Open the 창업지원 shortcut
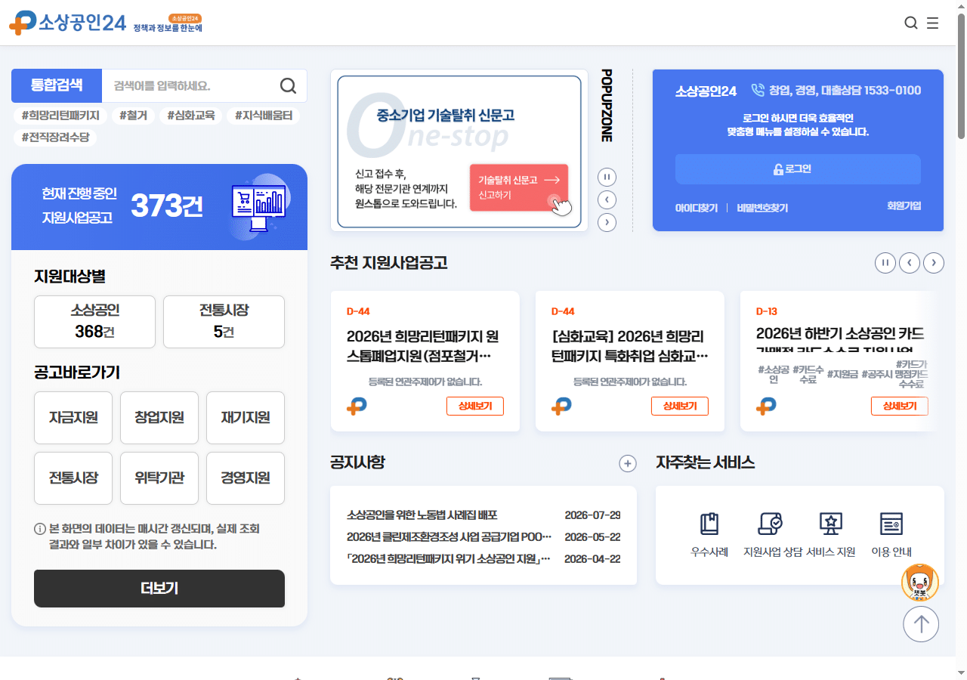The height and width of the screenshot is (680, 967). click(159, 418)
